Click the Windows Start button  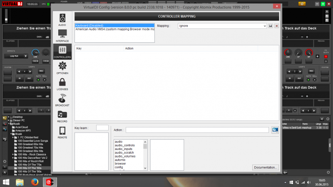click(x=6, y=182)
